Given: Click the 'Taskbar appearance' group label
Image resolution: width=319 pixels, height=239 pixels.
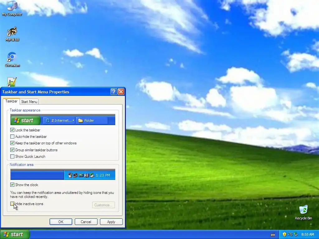Looking at the screenshot, I should (x=25, y=110).
